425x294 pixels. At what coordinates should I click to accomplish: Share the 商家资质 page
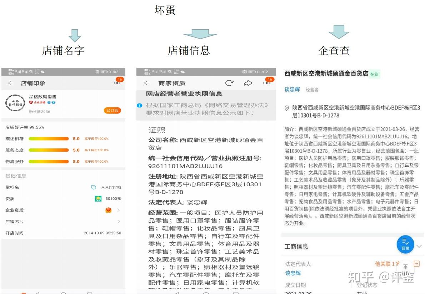248,83
